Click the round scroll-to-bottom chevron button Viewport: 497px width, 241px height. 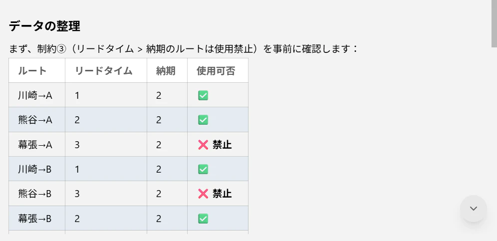(x=473, y=209)
